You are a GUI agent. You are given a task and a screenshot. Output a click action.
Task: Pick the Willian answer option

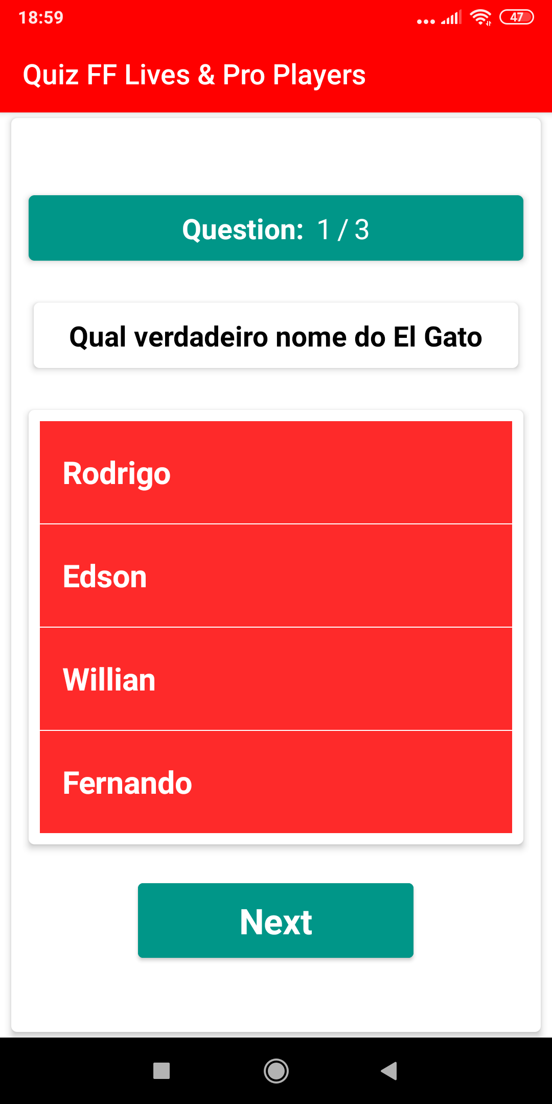pyautogui.click(x=276, y=679)
